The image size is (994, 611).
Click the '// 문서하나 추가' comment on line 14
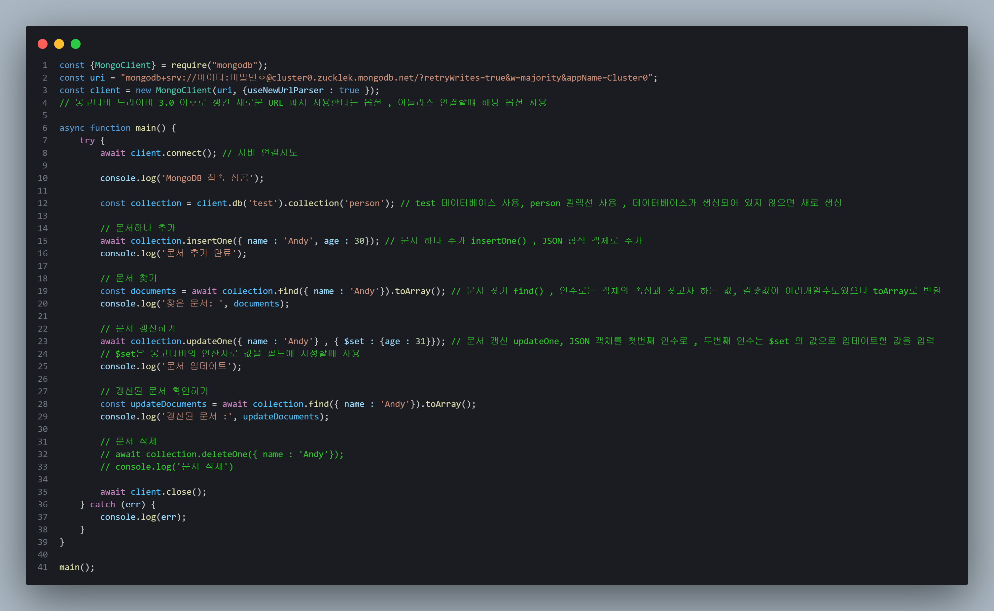pyautogui.click(x=138, y=228)
